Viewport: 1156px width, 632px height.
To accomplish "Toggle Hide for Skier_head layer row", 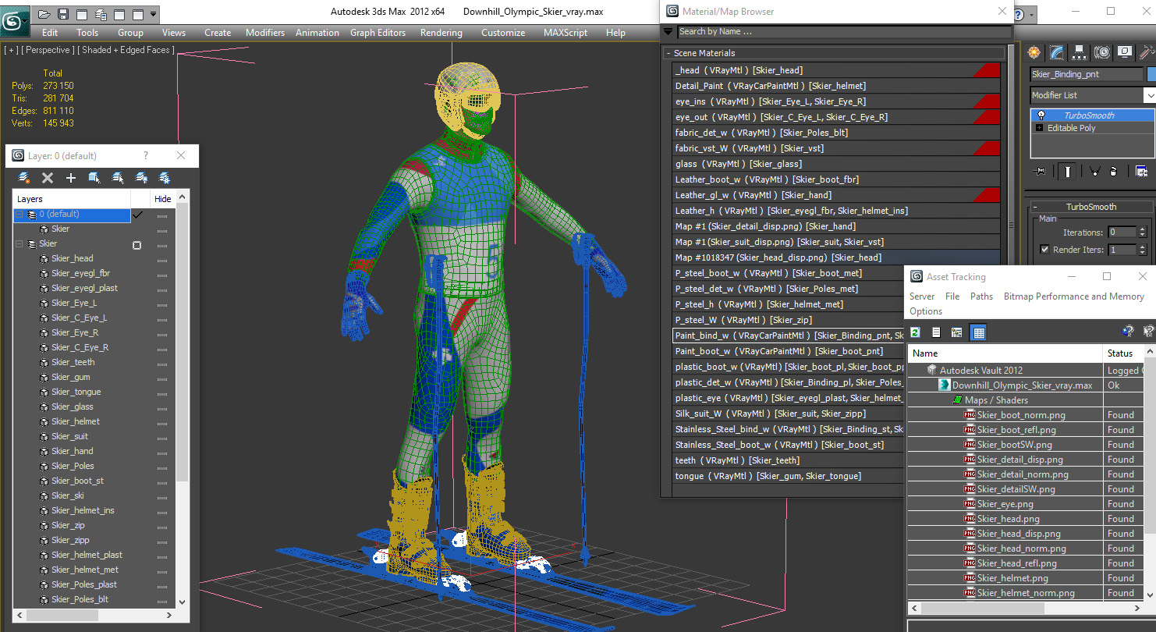I will point(162,259).
